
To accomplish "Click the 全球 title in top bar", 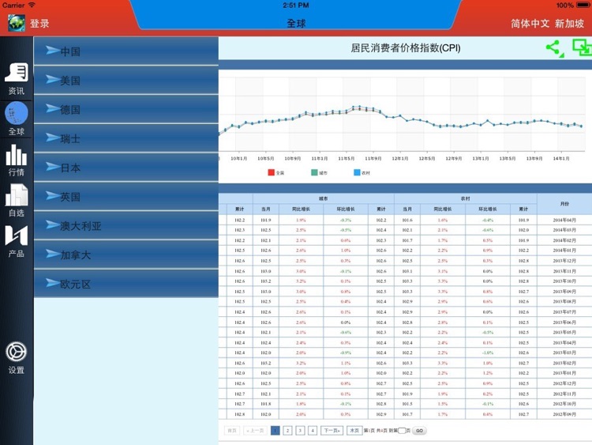I will (296, 24).
